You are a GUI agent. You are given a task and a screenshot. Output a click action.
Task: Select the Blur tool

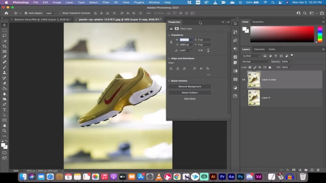(x=4, y=94)
